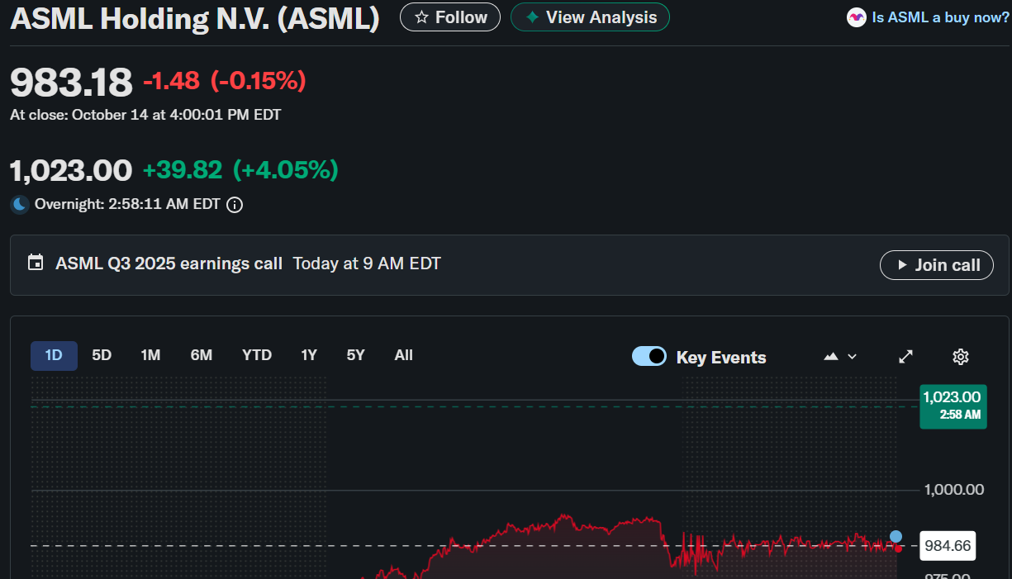Click the sparkle icon in View Analysis
This screenshot has width=1012, height=579.
532,17
